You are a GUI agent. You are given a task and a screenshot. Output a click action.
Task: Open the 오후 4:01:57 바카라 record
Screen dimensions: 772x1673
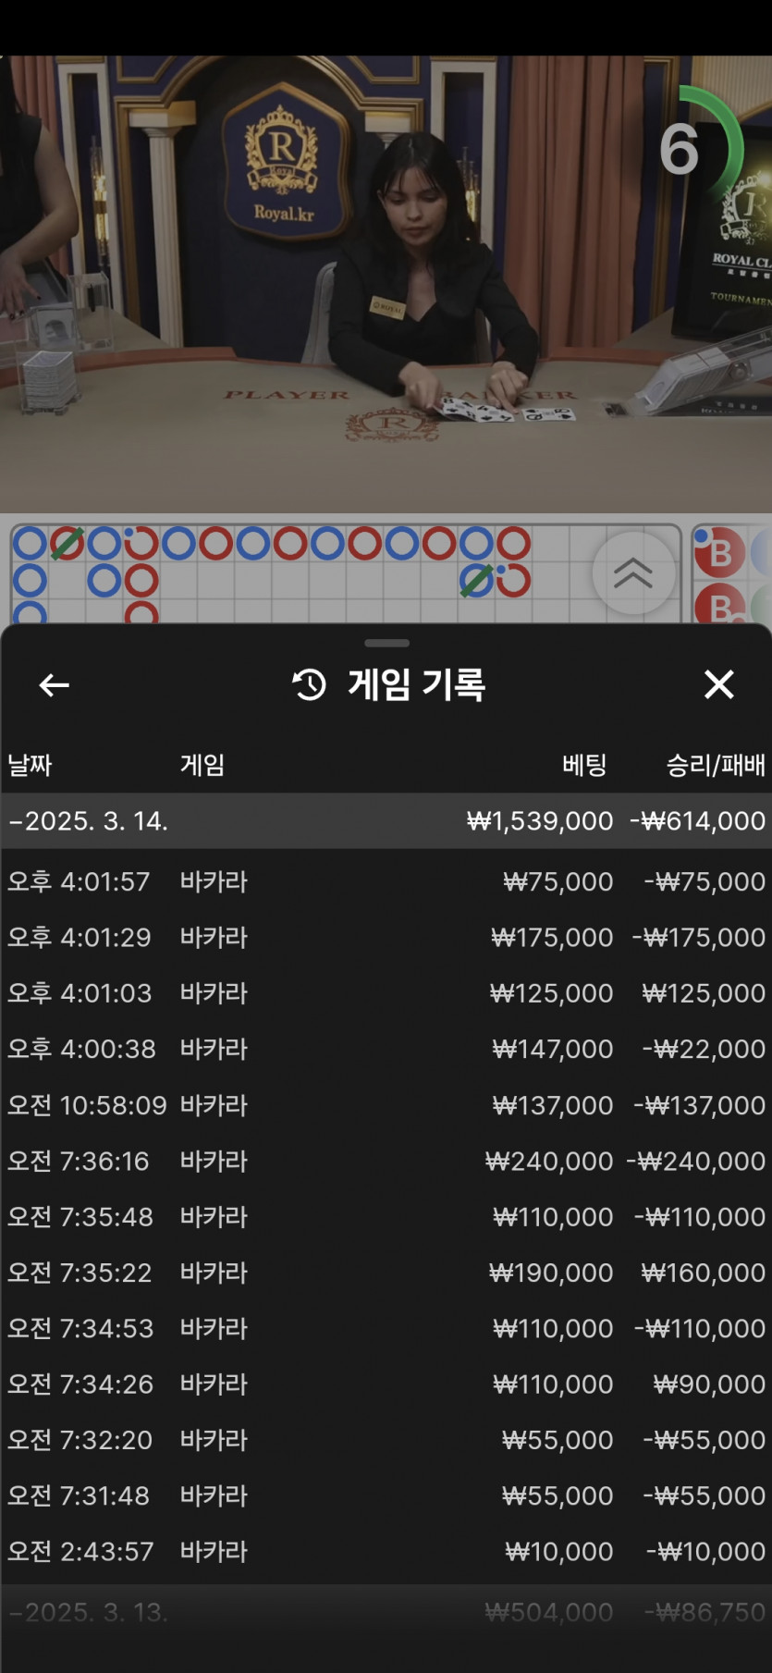pos(386,881)
